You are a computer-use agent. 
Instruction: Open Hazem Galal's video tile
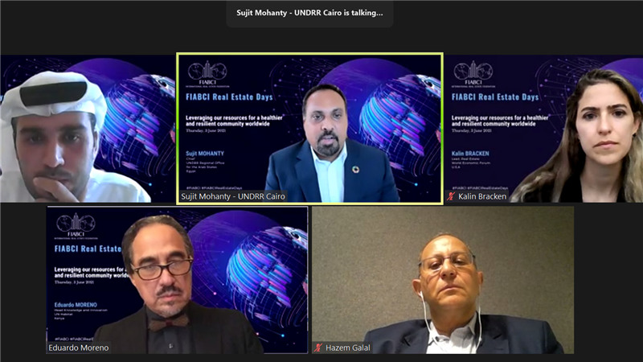coord(443,280)
